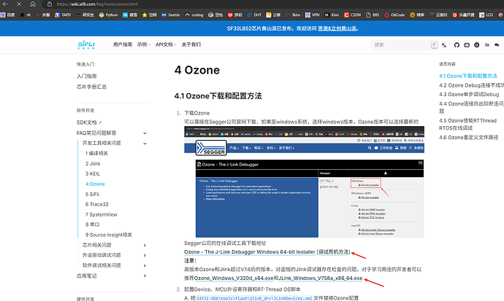Open the BBS bookmark
The image size is (504, 301).
(x=373, y=15)
